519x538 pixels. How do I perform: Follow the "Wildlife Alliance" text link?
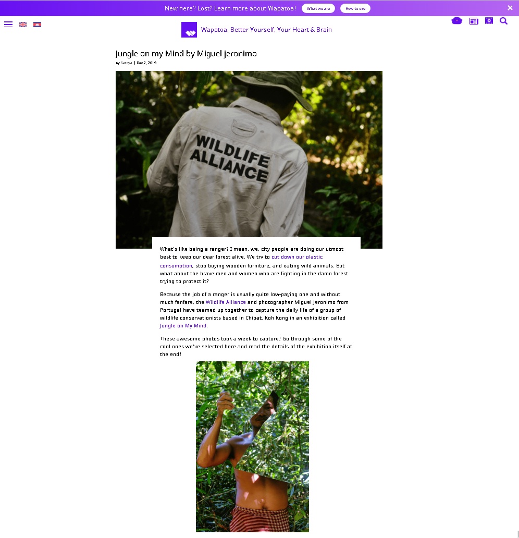click(x=226, y=302)
